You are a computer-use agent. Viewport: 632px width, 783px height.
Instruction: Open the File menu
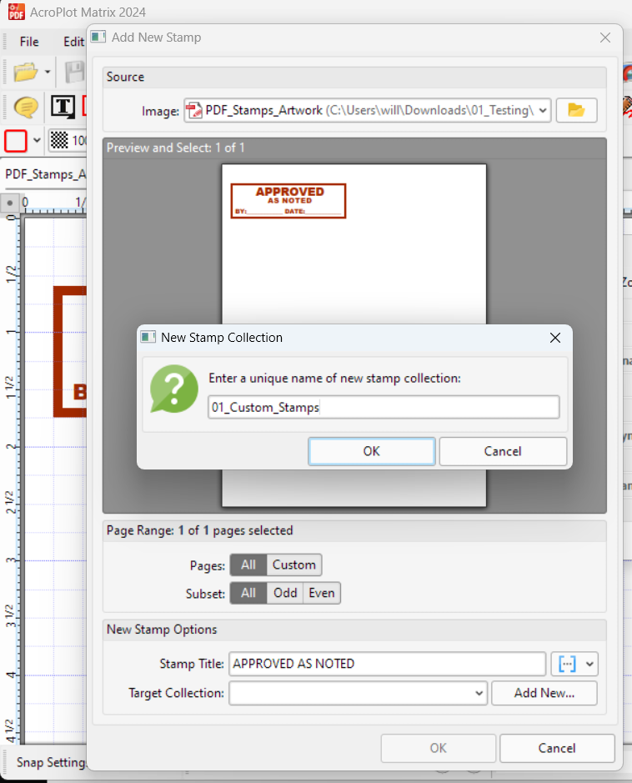point(29,42)
